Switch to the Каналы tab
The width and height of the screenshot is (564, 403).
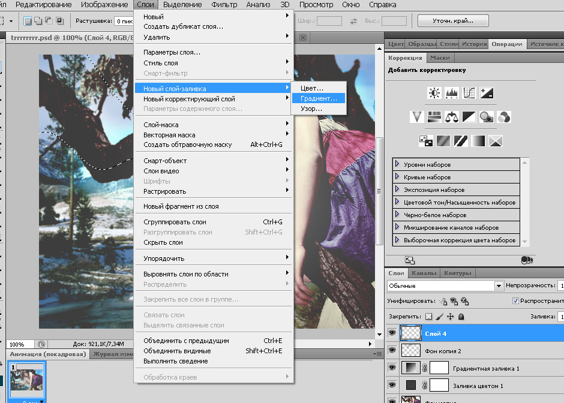coord(424,273)
